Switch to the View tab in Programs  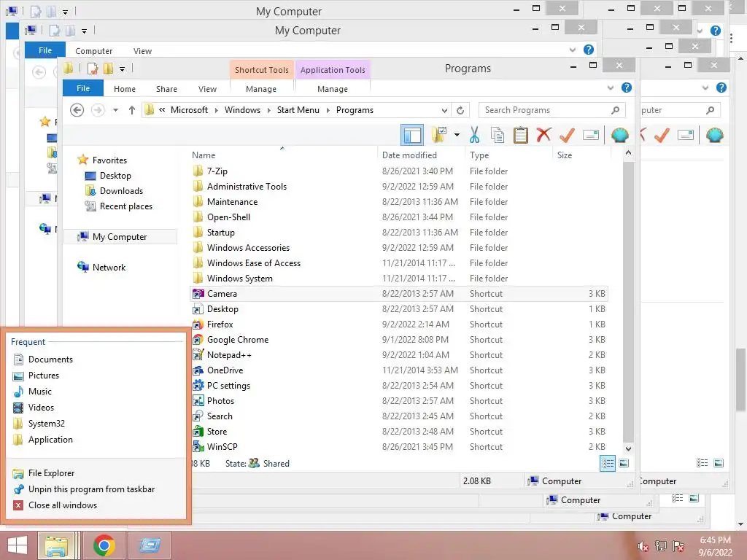point(207,89)
